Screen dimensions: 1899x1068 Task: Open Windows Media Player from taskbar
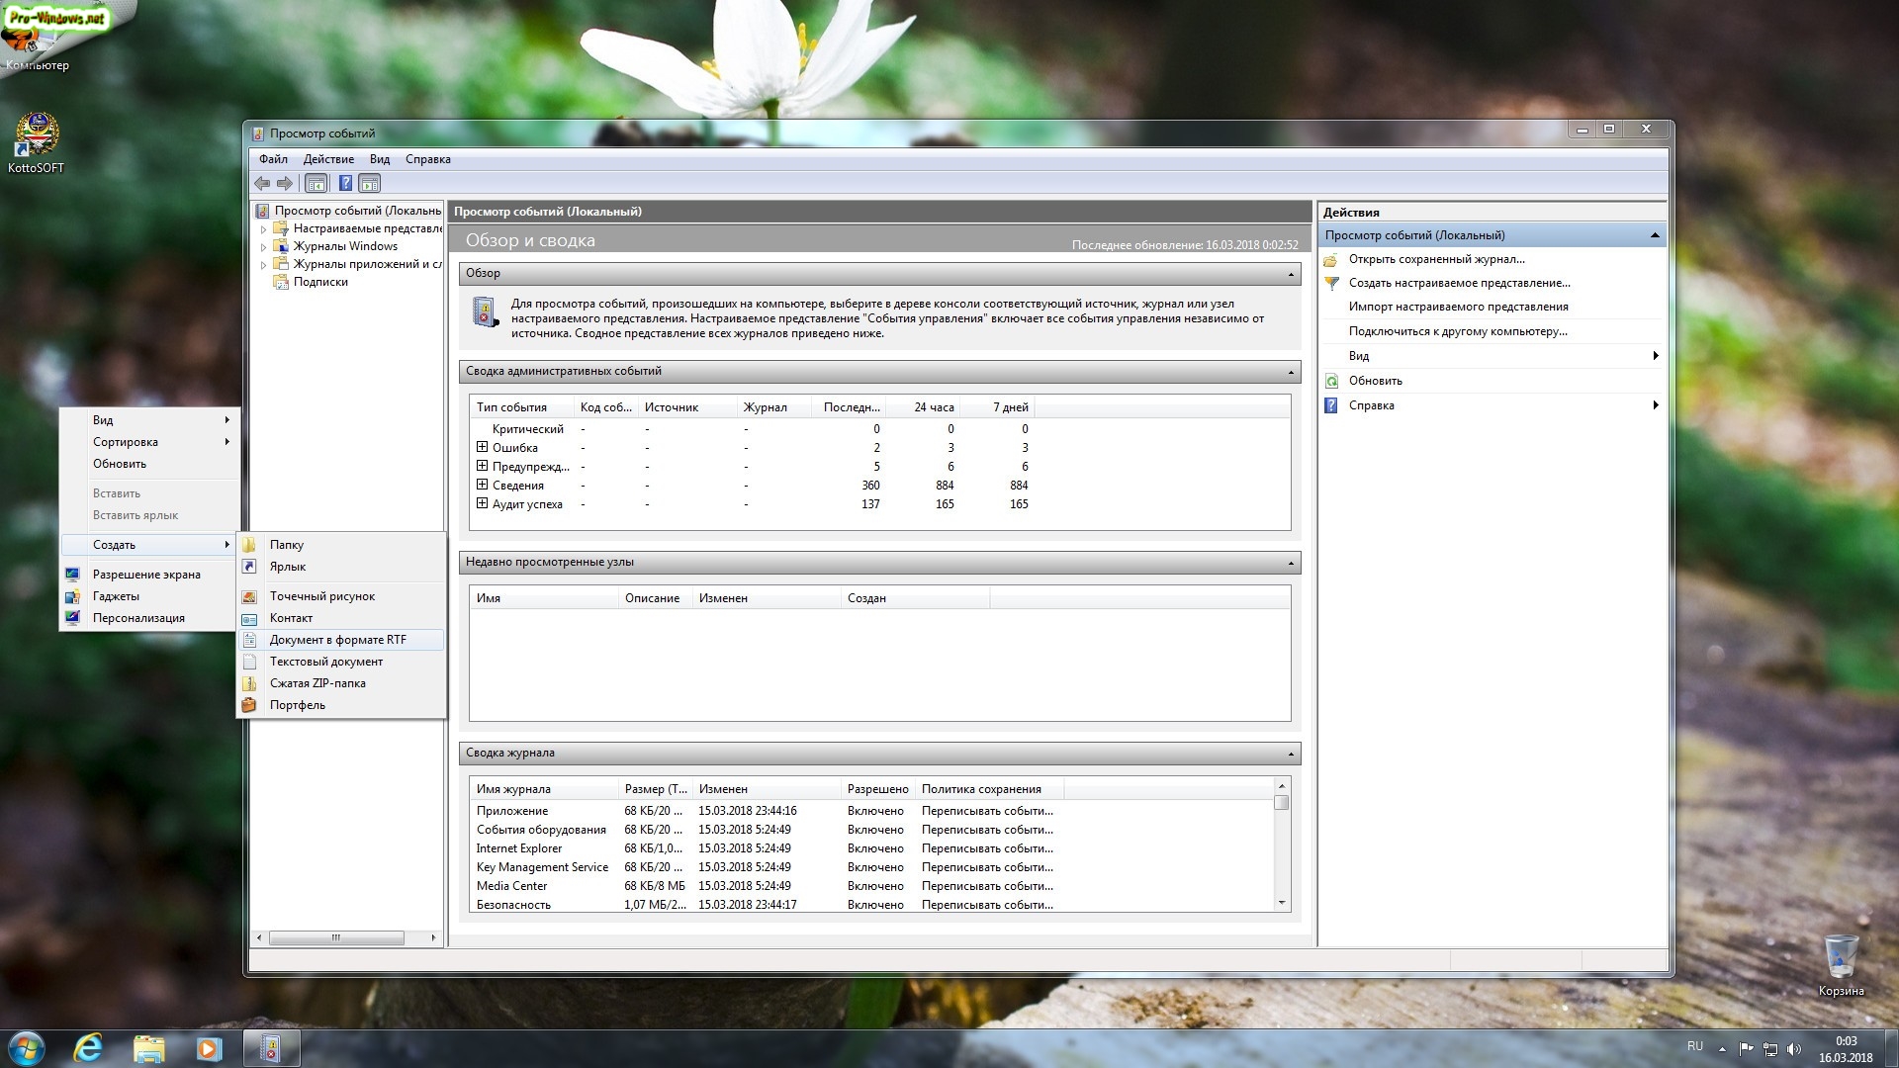click(209, 1048)
